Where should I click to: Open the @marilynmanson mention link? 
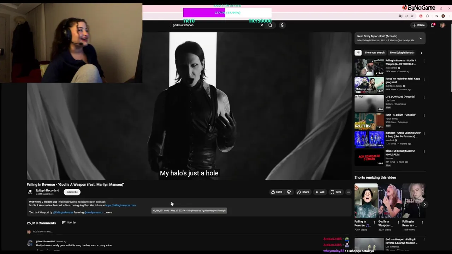(x=94, y=212)
